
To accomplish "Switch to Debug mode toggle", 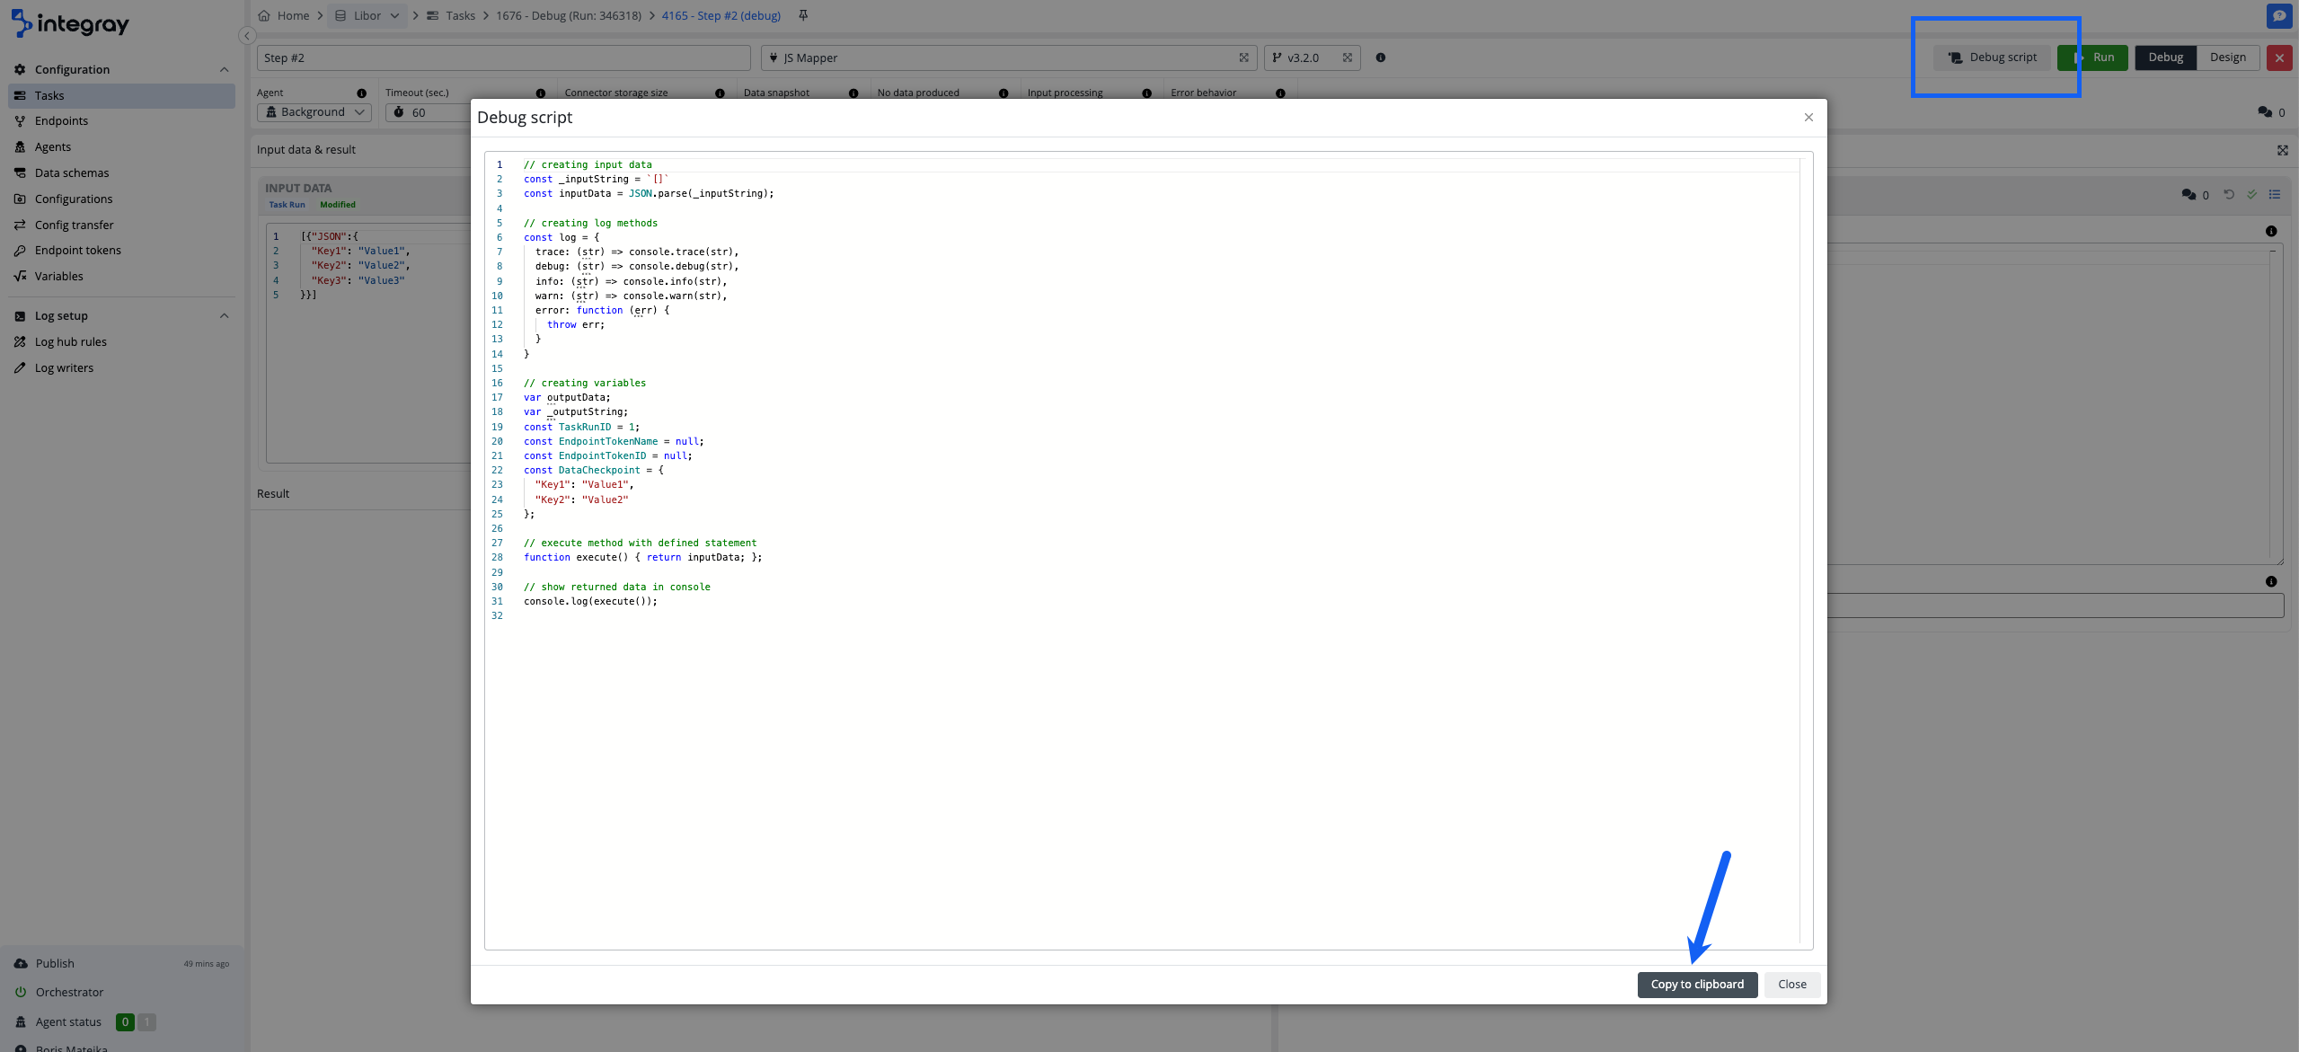I will (2165, 57).
